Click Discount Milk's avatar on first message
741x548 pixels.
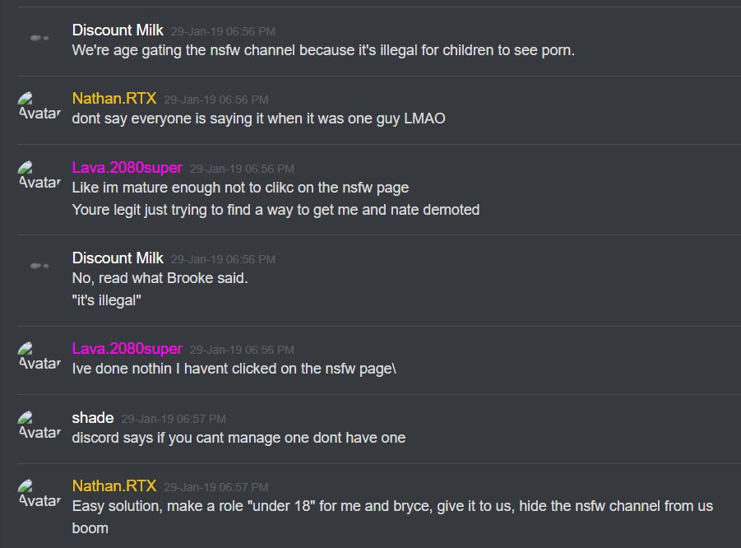pos(39,38)
